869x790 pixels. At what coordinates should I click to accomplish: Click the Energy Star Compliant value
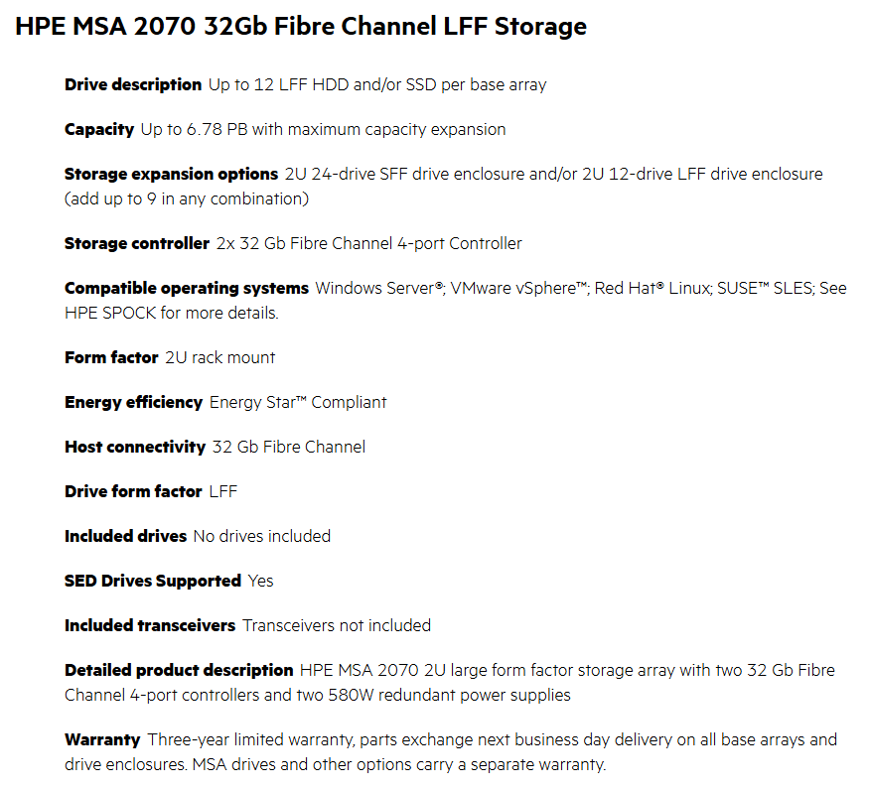298,402
